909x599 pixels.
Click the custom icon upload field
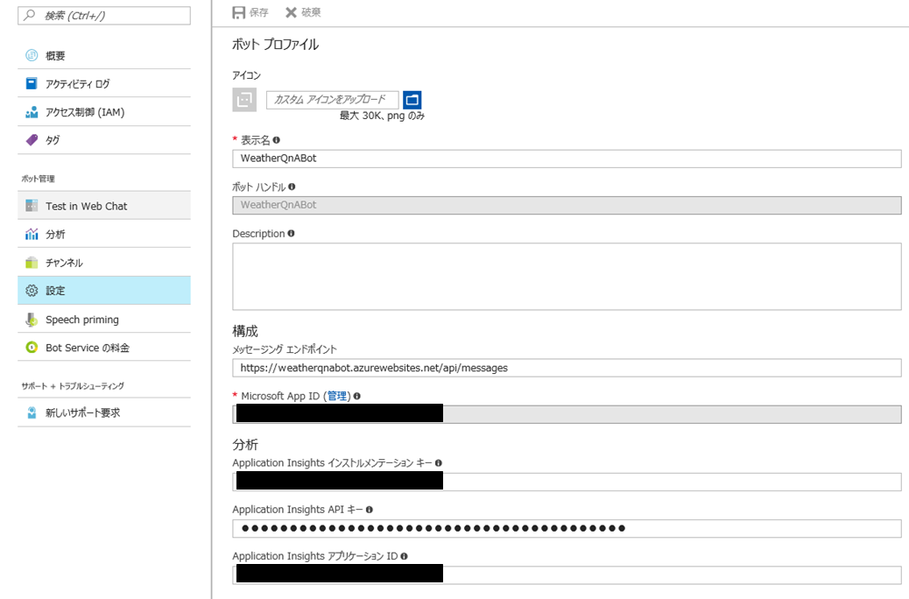(x=333, y=100)
